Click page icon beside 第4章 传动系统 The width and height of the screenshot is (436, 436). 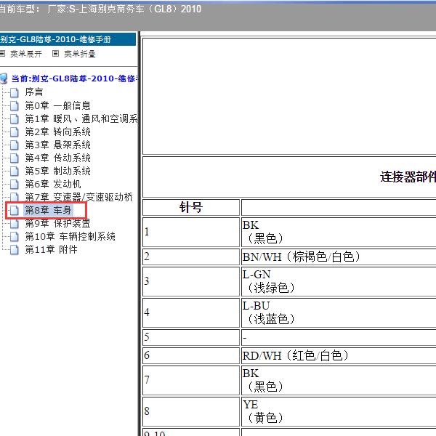(15, 158)
